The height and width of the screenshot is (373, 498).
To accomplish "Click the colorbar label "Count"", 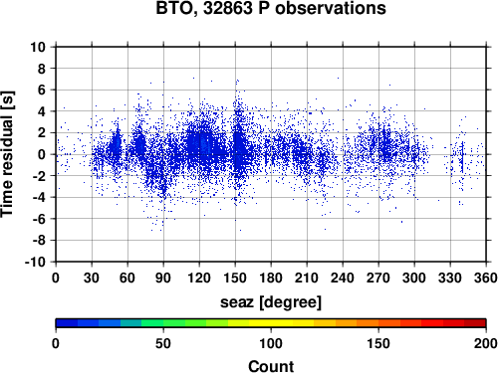I will (271, 366).
